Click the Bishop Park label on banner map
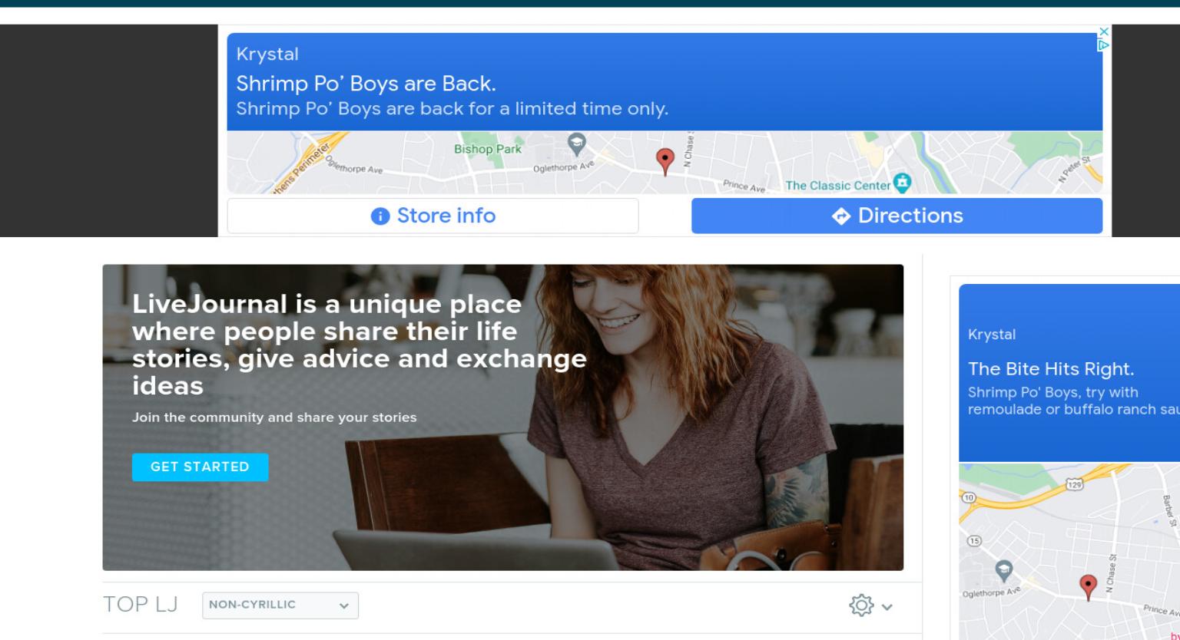The width and height of the screenshot is (1180, 640). [487, 149]
